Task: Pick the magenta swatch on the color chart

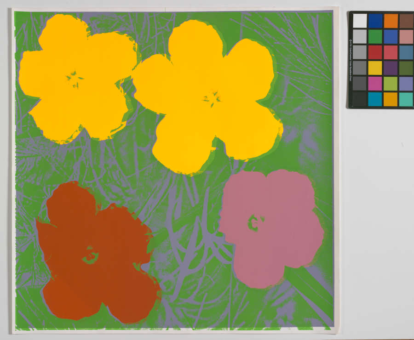Action: coord(375,84)
